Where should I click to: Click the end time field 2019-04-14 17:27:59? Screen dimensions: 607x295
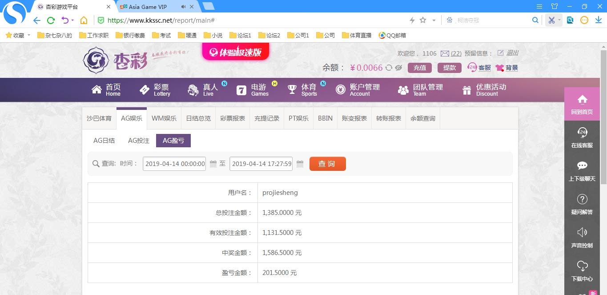tap(261, 164)
